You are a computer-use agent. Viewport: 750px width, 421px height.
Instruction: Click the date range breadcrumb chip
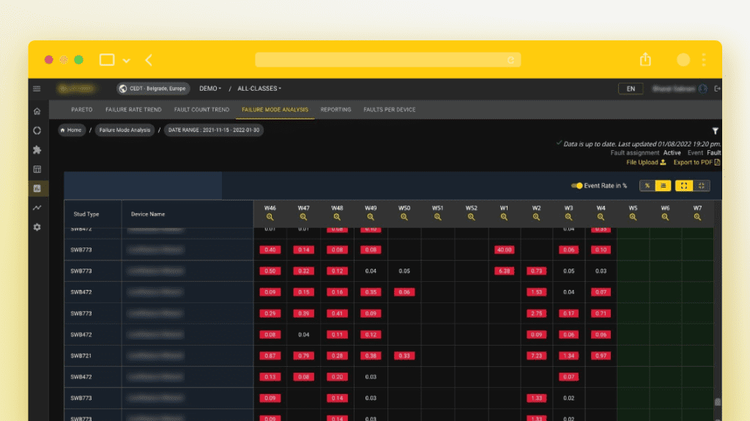pyautogui.click(x=215, y=130)
